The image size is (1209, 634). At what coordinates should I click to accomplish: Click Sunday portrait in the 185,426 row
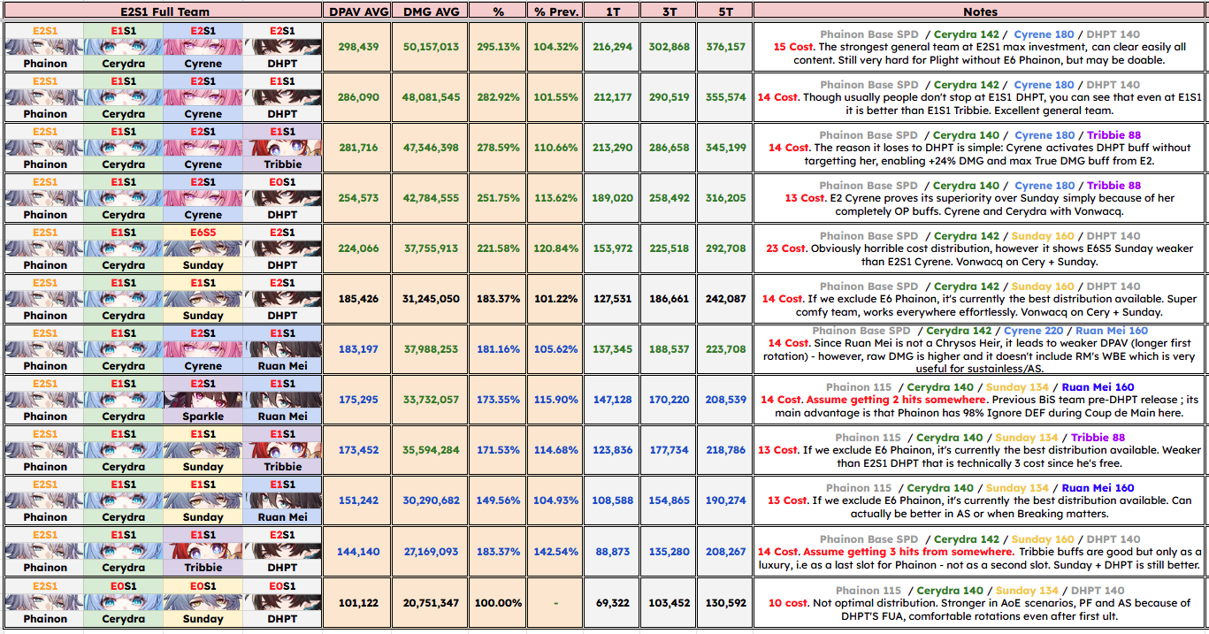tap(203, 299)
